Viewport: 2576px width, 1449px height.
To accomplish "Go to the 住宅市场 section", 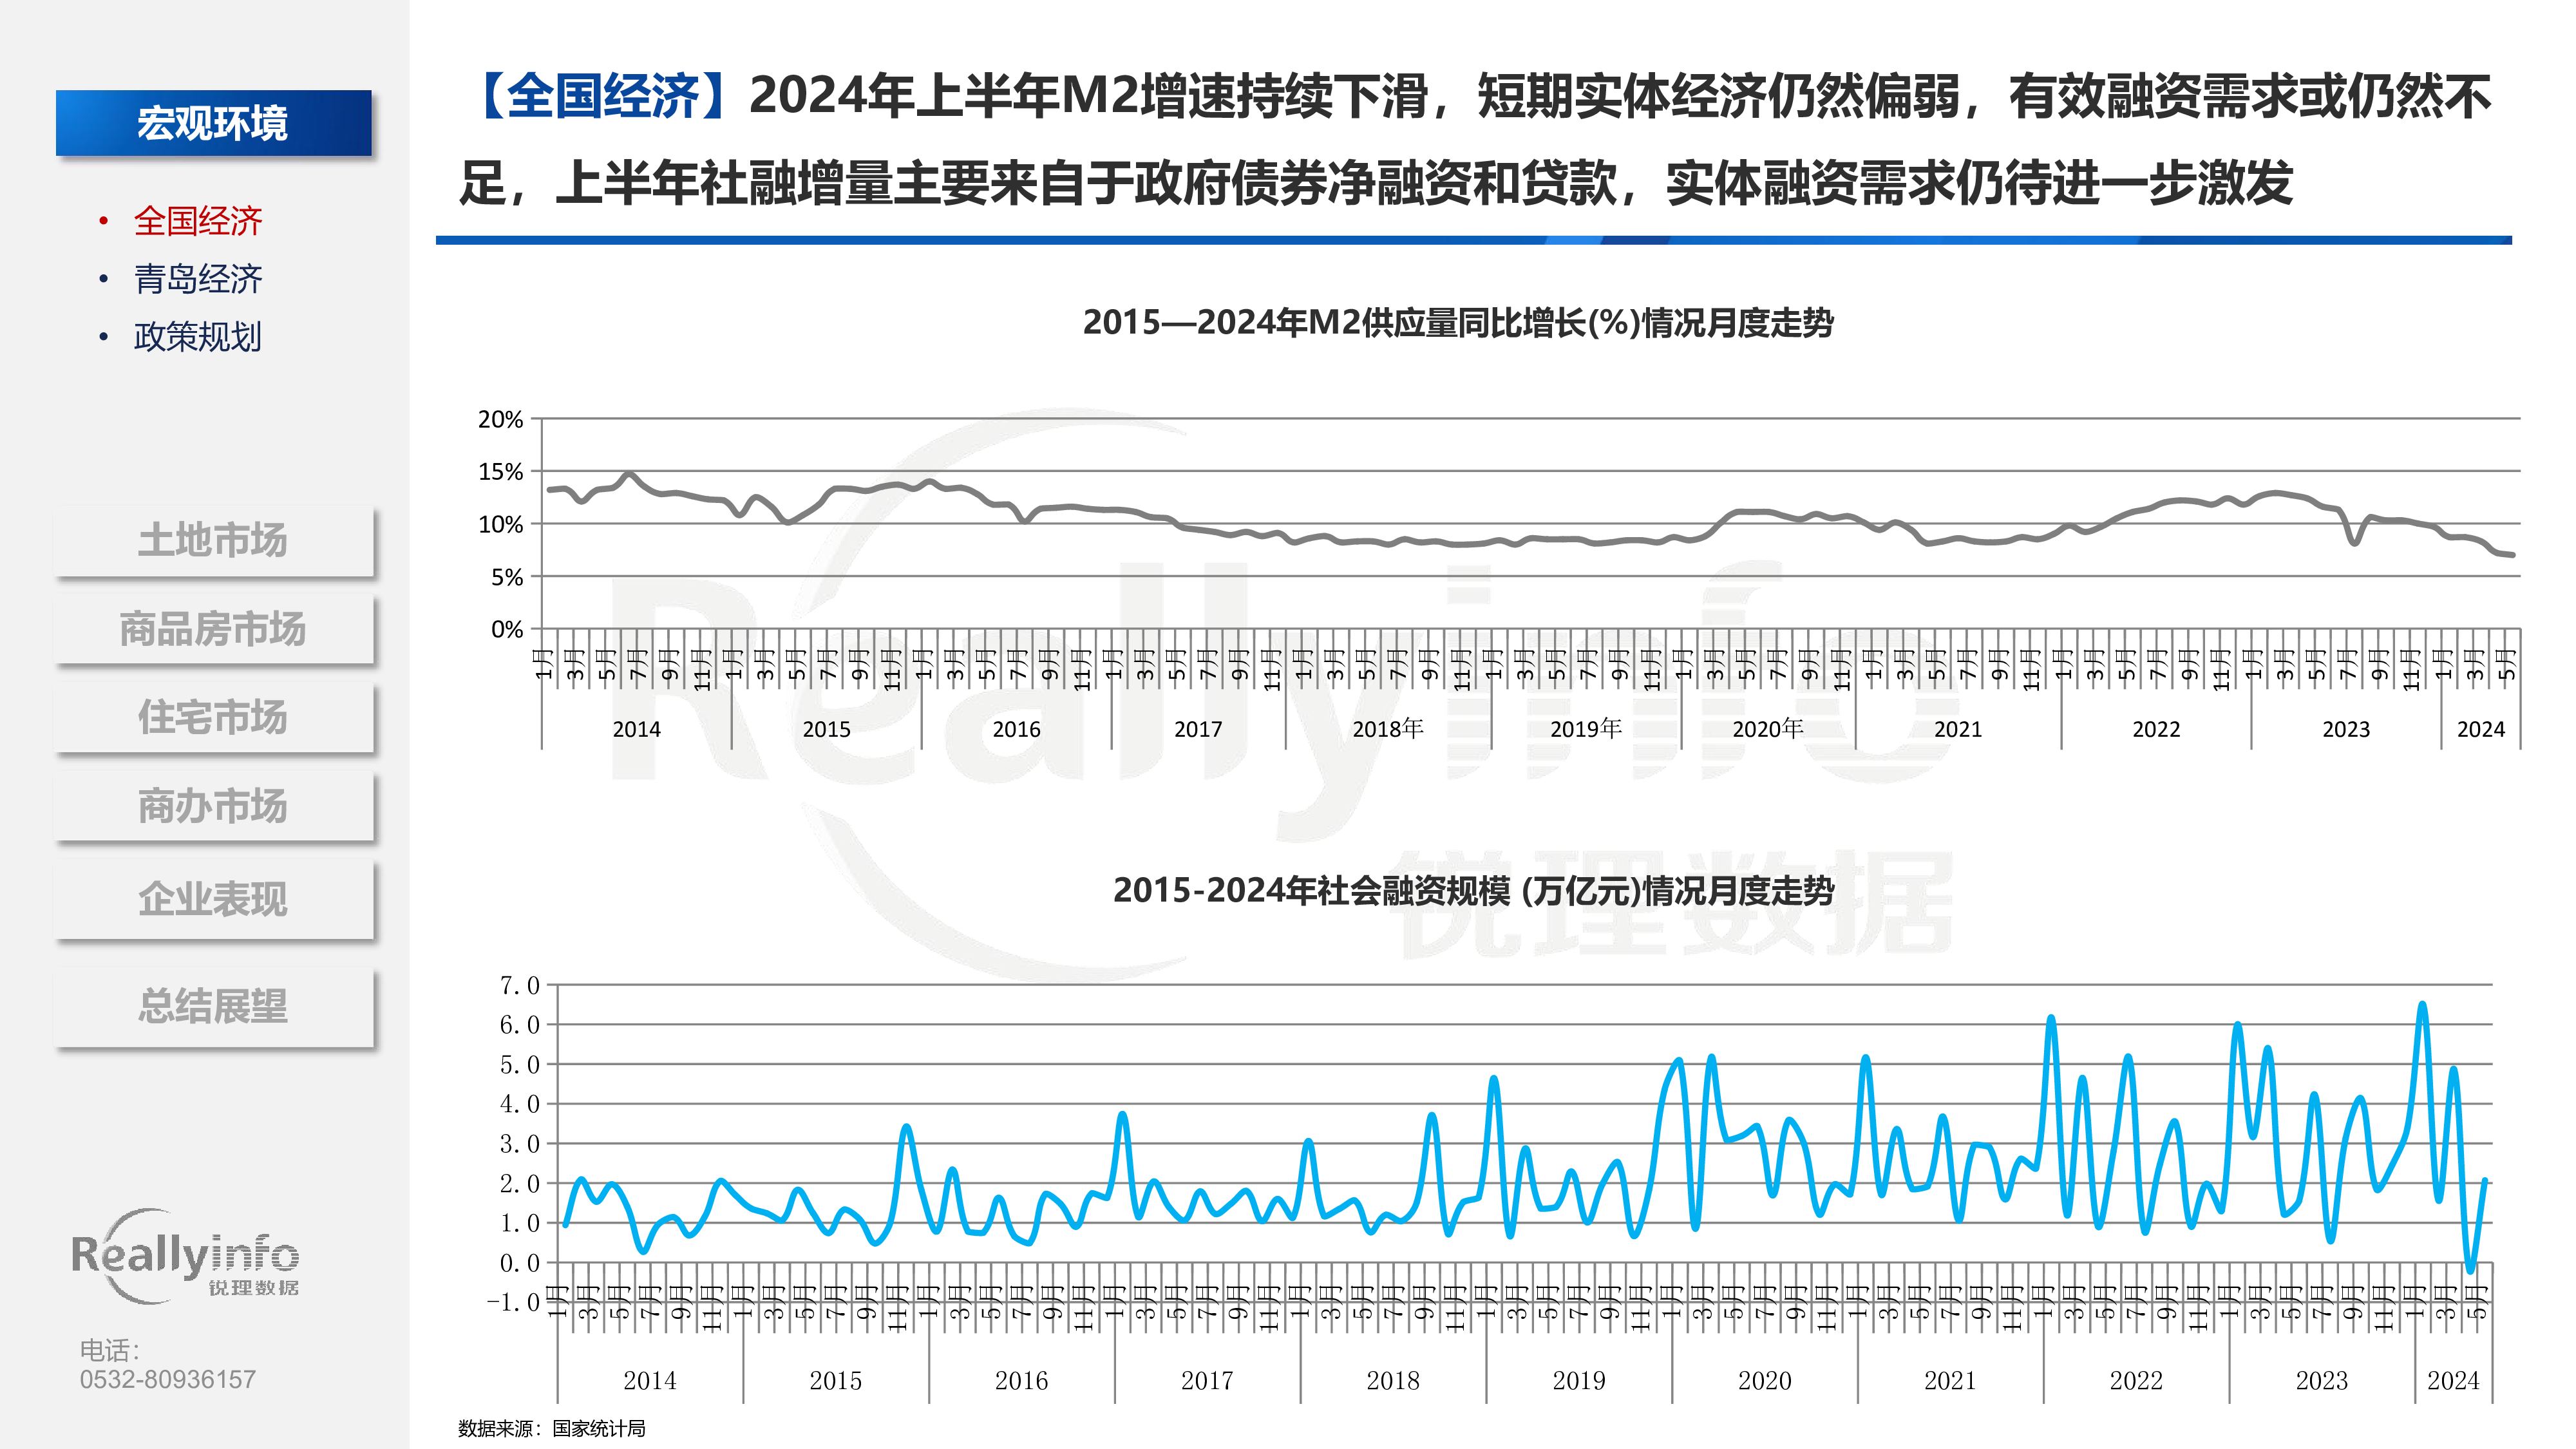I will 213,717.
